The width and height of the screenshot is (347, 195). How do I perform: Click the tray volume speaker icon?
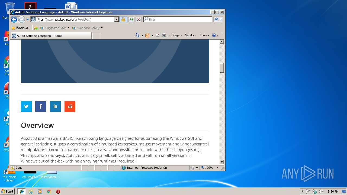321,191
